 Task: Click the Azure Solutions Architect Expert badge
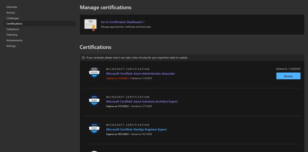[x=94, y=100]
